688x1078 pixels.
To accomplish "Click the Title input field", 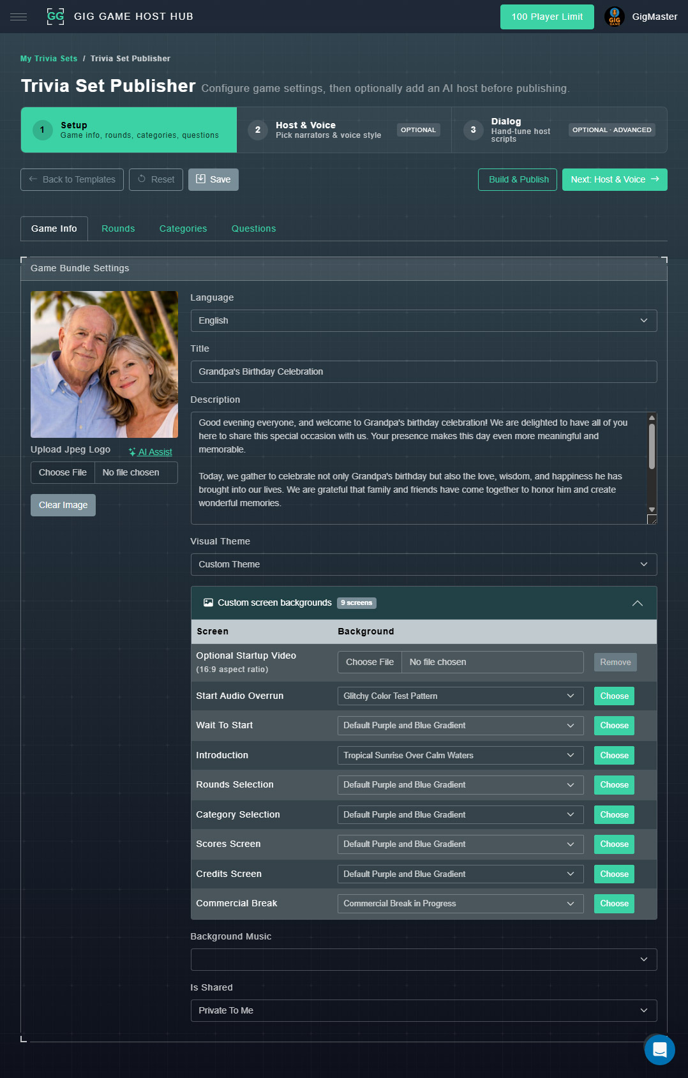I will coord(424,371).
